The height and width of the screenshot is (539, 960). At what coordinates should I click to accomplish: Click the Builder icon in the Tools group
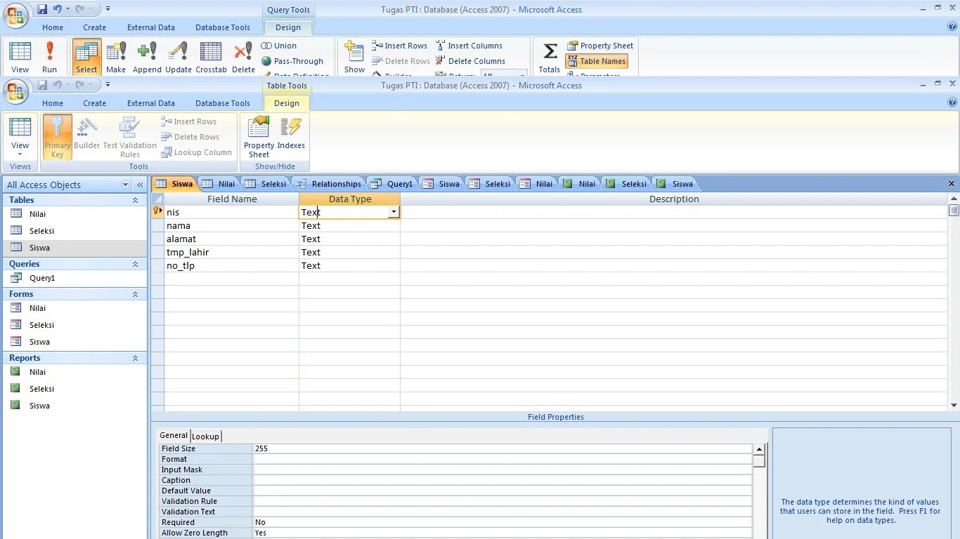coord(87,135)
